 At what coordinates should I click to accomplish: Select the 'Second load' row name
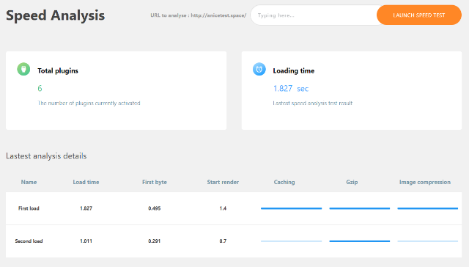(29, 241)
